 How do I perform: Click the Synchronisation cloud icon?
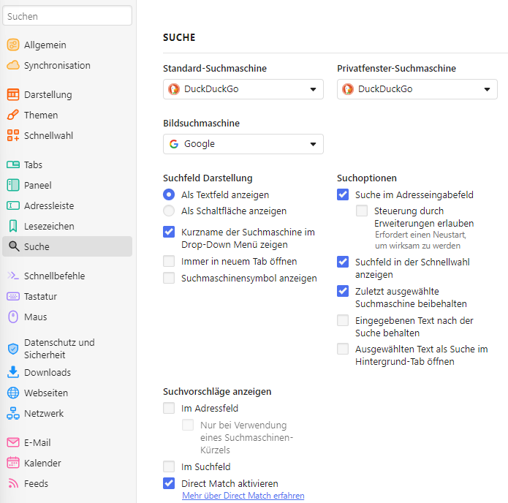pos(13,66)
